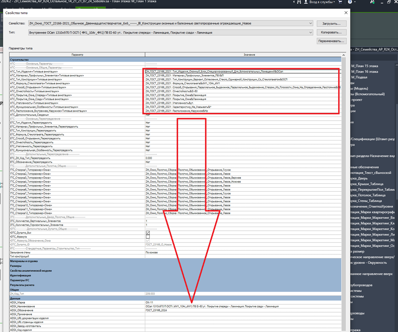The height and width of the screenshot is (332, 398).
Task: Click the greyed ЮТС_Фрамуга_Обозначение_Окна checkbox
Action: point(148,241)
